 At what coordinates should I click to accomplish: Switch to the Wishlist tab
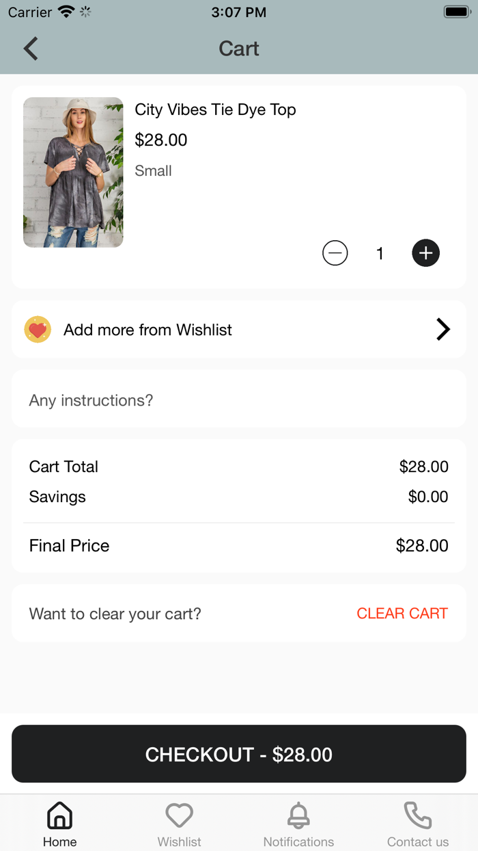[x=179, y=824]
